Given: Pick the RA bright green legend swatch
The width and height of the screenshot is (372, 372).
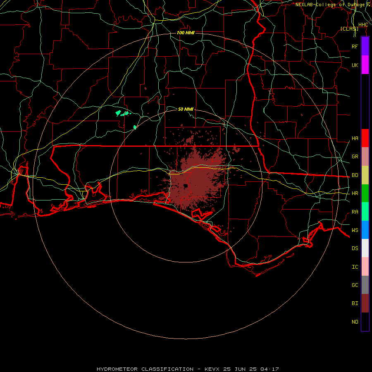Looking at the screenshot, I should point(365,212).
